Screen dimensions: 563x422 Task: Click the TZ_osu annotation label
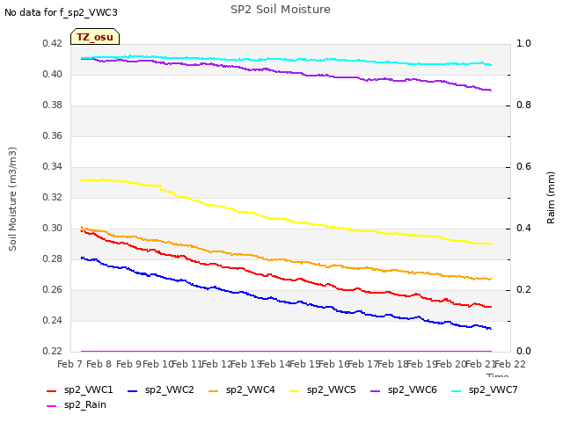click(x=95, y=37)
